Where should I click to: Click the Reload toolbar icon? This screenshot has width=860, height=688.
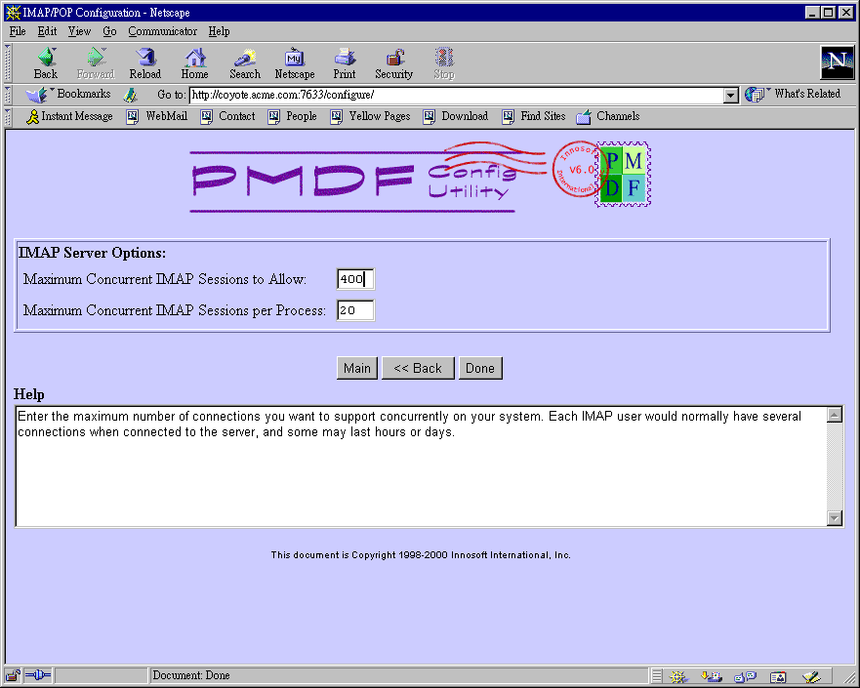pyautogui.click(x=144, y=62)
